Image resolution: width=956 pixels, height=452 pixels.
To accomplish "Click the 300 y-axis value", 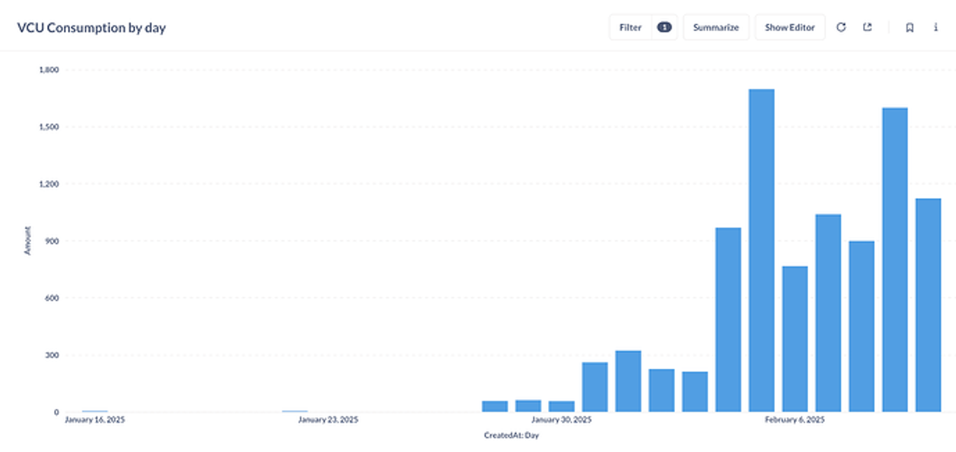I will [x=52, y=355].
